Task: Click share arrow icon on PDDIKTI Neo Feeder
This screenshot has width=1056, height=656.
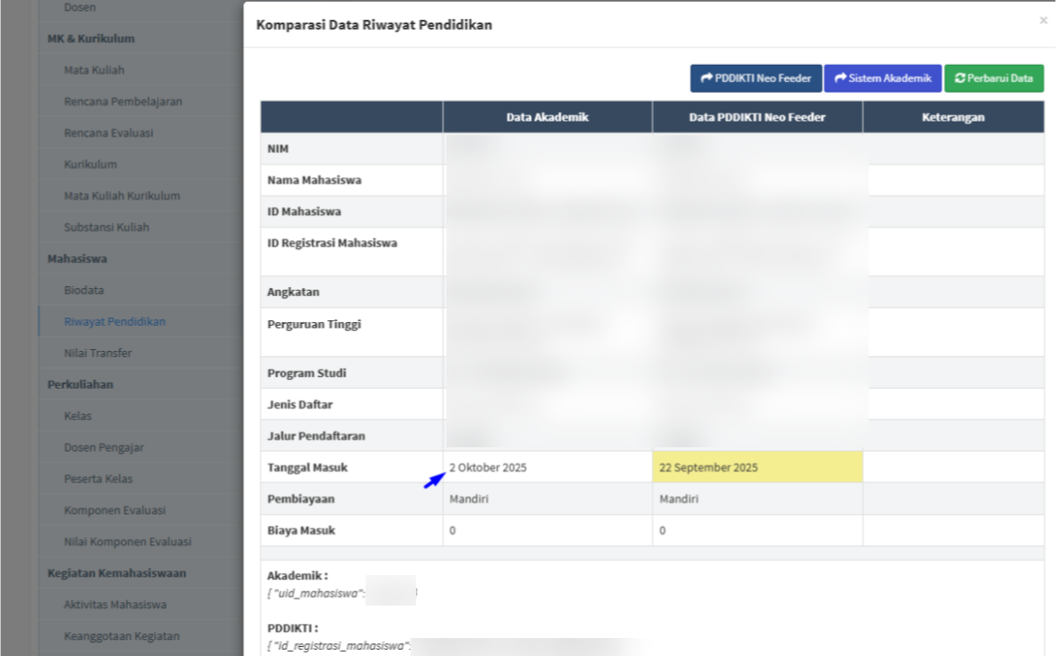Action: coord(707,78)
